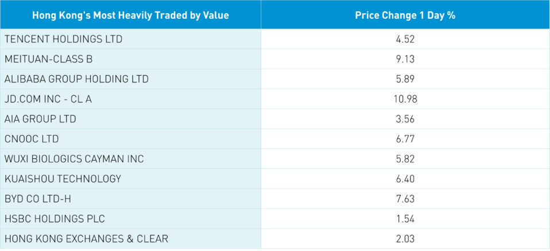The image size is (550, 251).
Task: Select the 6.77 value for CNOOC
Action: point(405,139)
